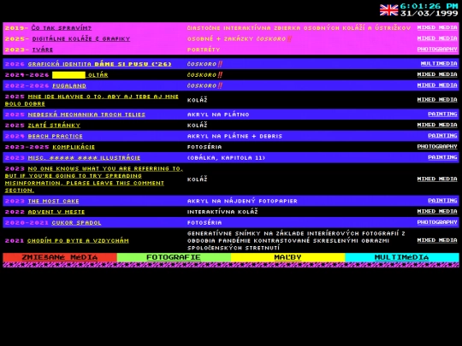The width and height of the screenshot is (462, 346).
Task: Select the 'Maľby' yellow tab
Action: [x=287, y=257]
